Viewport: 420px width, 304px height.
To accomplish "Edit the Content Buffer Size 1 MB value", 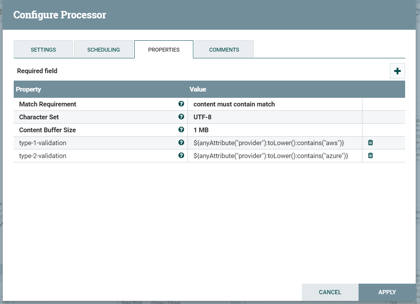I will pos(274,130).
